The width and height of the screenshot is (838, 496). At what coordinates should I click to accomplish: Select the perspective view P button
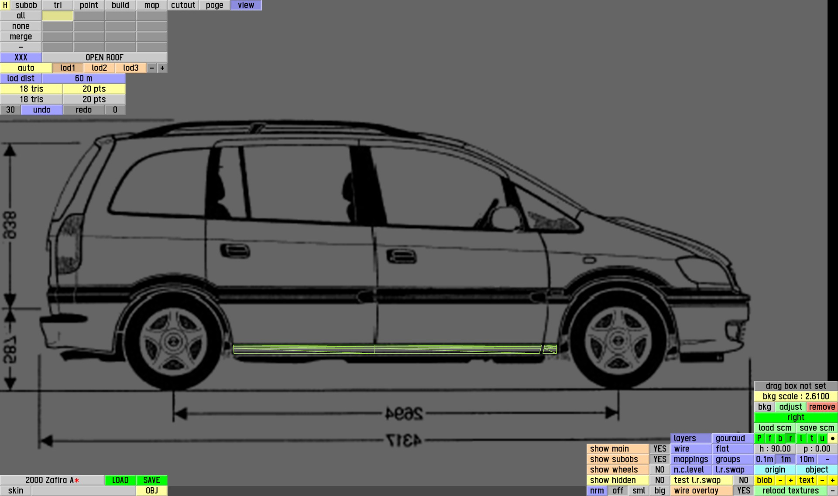point(759,438)
